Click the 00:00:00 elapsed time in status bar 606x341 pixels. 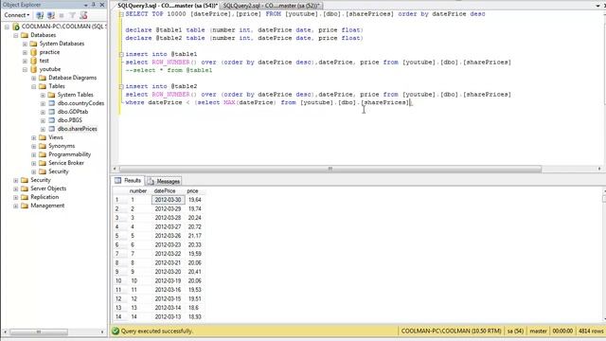(562, 331)
